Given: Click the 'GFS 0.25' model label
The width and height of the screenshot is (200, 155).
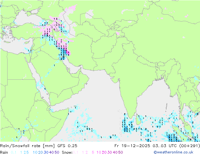Looking at the screenshot, I should 67,146.
